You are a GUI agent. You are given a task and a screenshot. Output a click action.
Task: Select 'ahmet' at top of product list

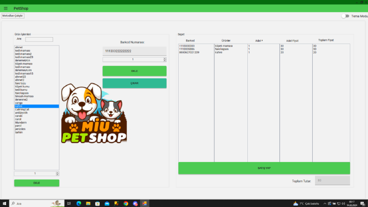pos(37,47)
